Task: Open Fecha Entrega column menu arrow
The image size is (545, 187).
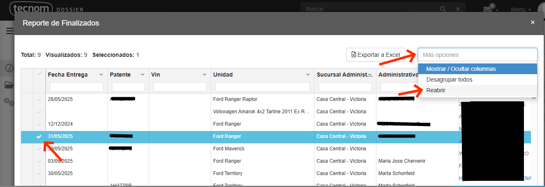Action: 101,75
